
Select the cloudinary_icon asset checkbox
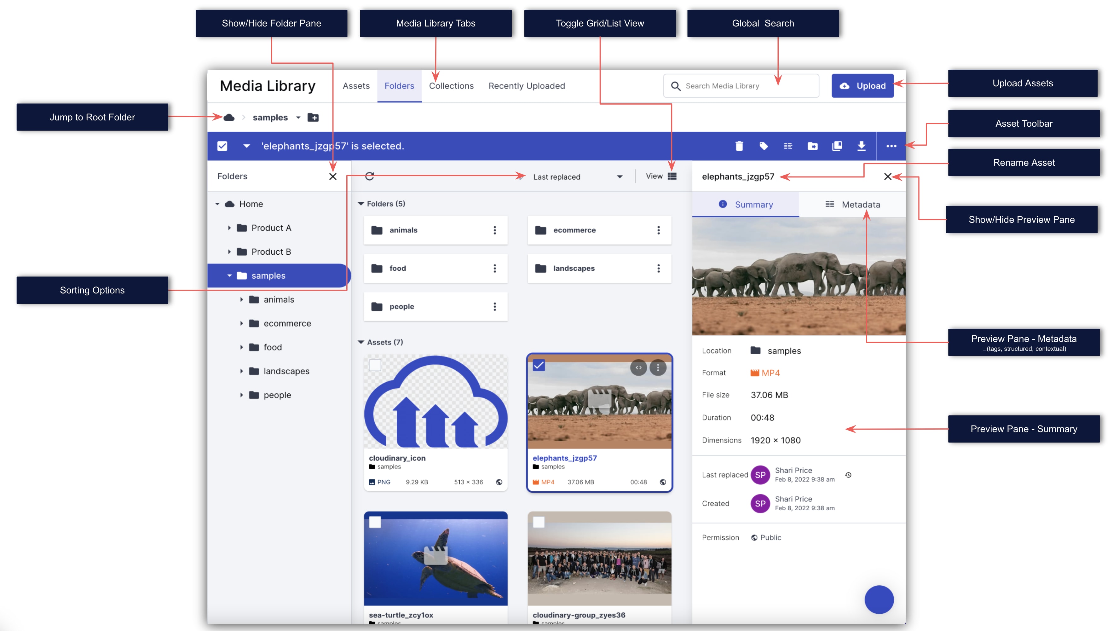(375, 365)
